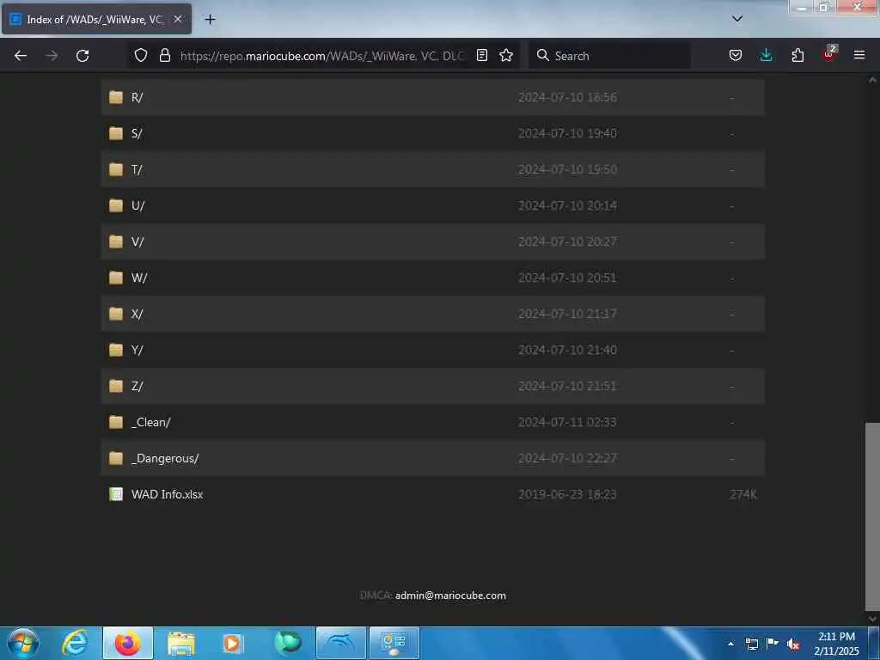Click the date 2024-07-11 02:33
This screenshot has height=660, width=880.
(567, 422)
